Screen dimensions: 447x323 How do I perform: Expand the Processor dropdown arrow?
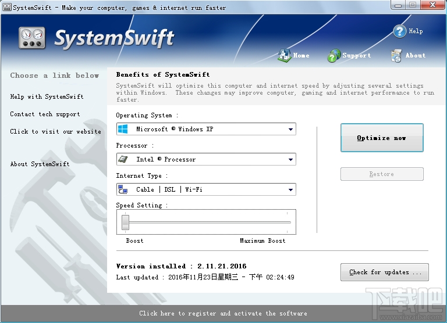pyautogui.click(x=290, y=159)
